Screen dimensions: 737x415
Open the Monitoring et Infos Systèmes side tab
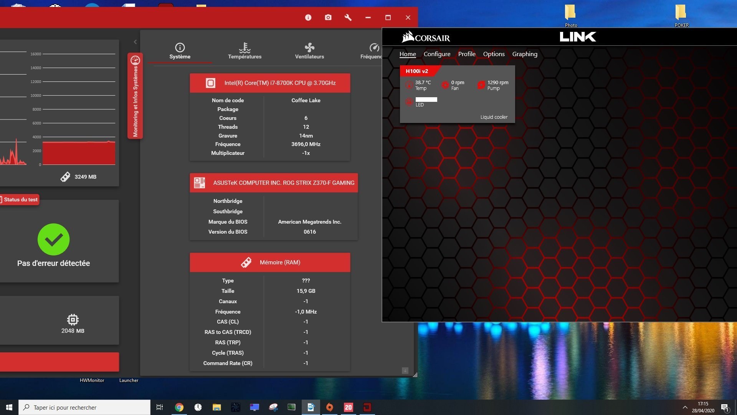(x=135, y=96)
